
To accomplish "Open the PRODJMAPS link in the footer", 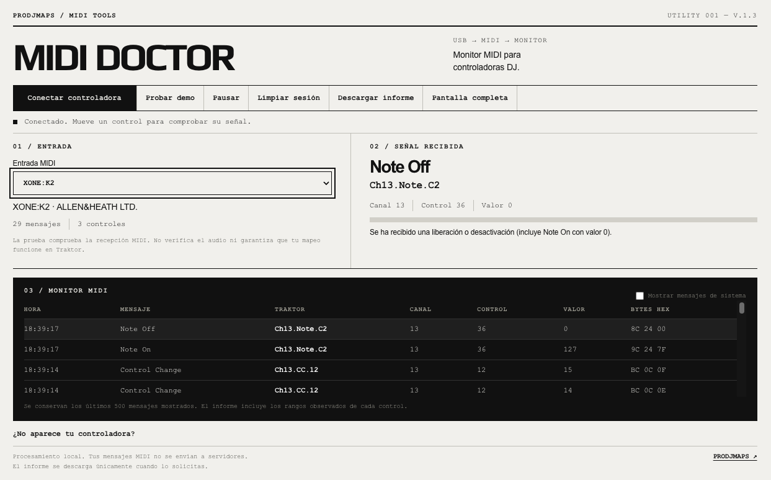I will (x=735, y=456).
